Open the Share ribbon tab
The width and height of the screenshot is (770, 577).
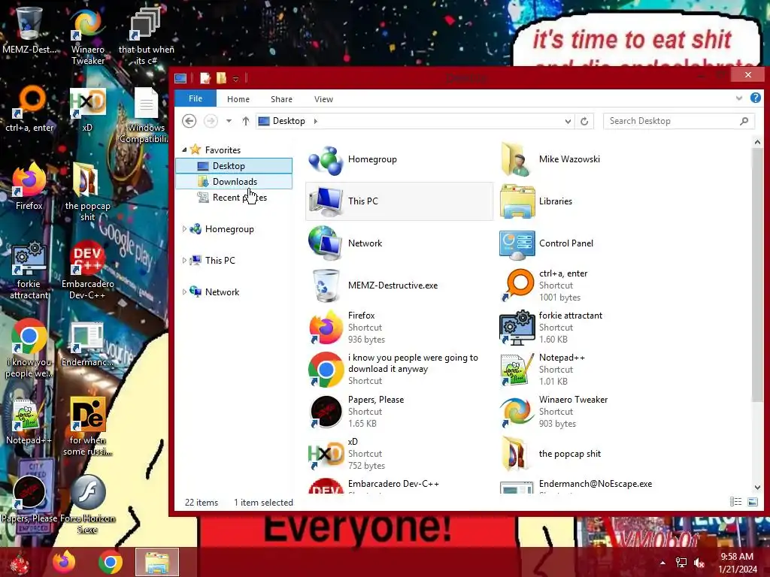click(281, 99)
